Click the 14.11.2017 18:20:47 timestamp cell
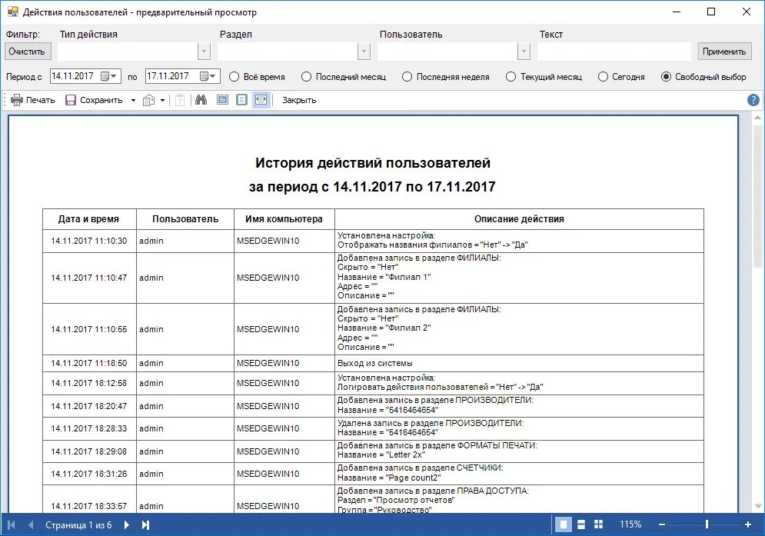 88,406
